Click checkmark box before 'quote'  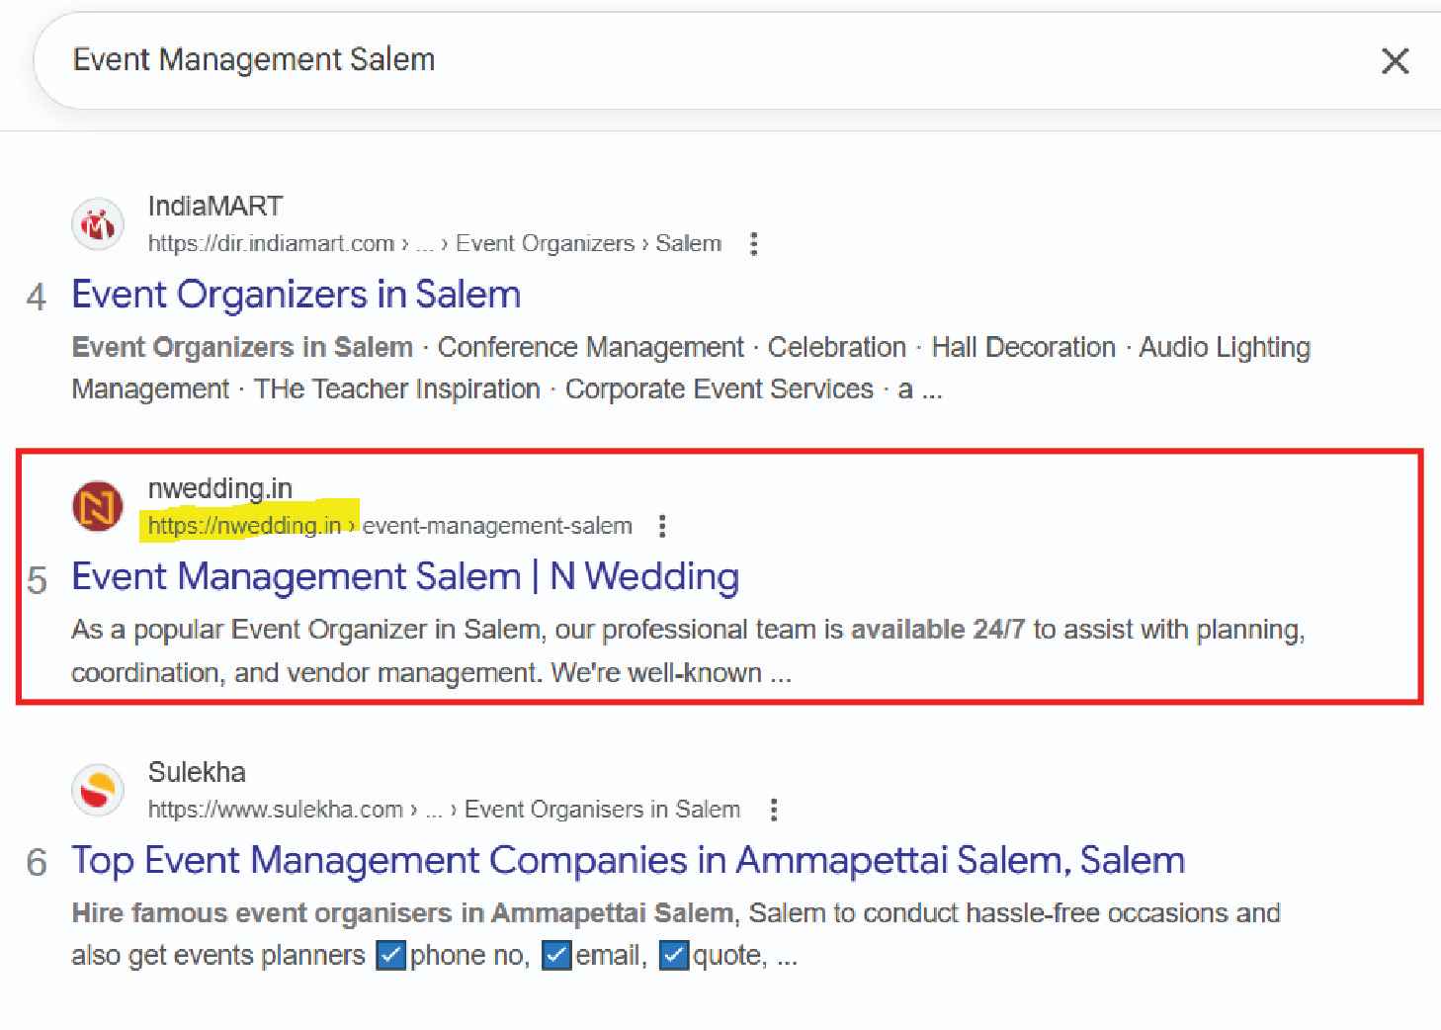tap(674, 956)
